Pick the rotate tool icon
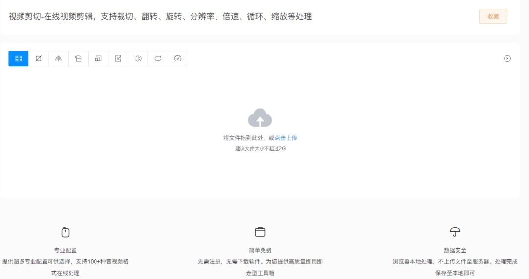The width and height of the screenshot is (529, 279). click(x=78, y=59)
